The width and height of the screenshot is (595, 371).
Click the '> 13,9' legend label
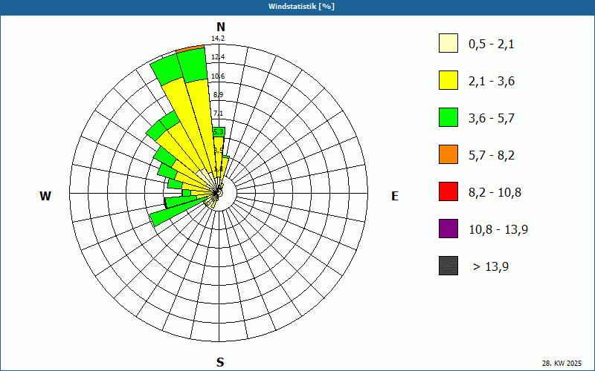pos(491,267)
